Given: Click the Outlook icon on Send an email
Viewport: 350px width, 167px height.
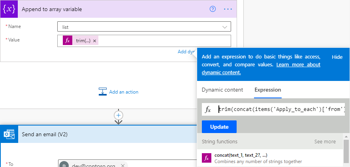Looking at the screenshot, I should click(x=9, y=134).
